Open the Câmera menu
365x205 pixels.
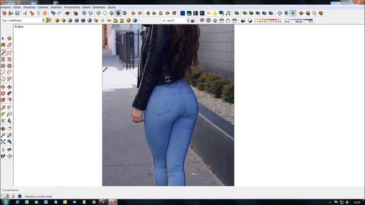43,7
